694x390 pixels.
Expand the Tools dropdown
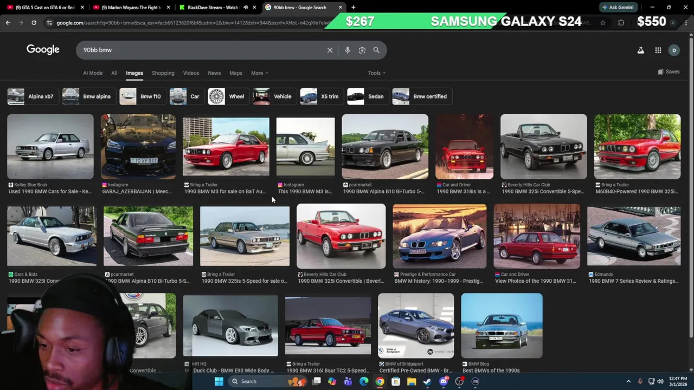(x=377, y=73)
